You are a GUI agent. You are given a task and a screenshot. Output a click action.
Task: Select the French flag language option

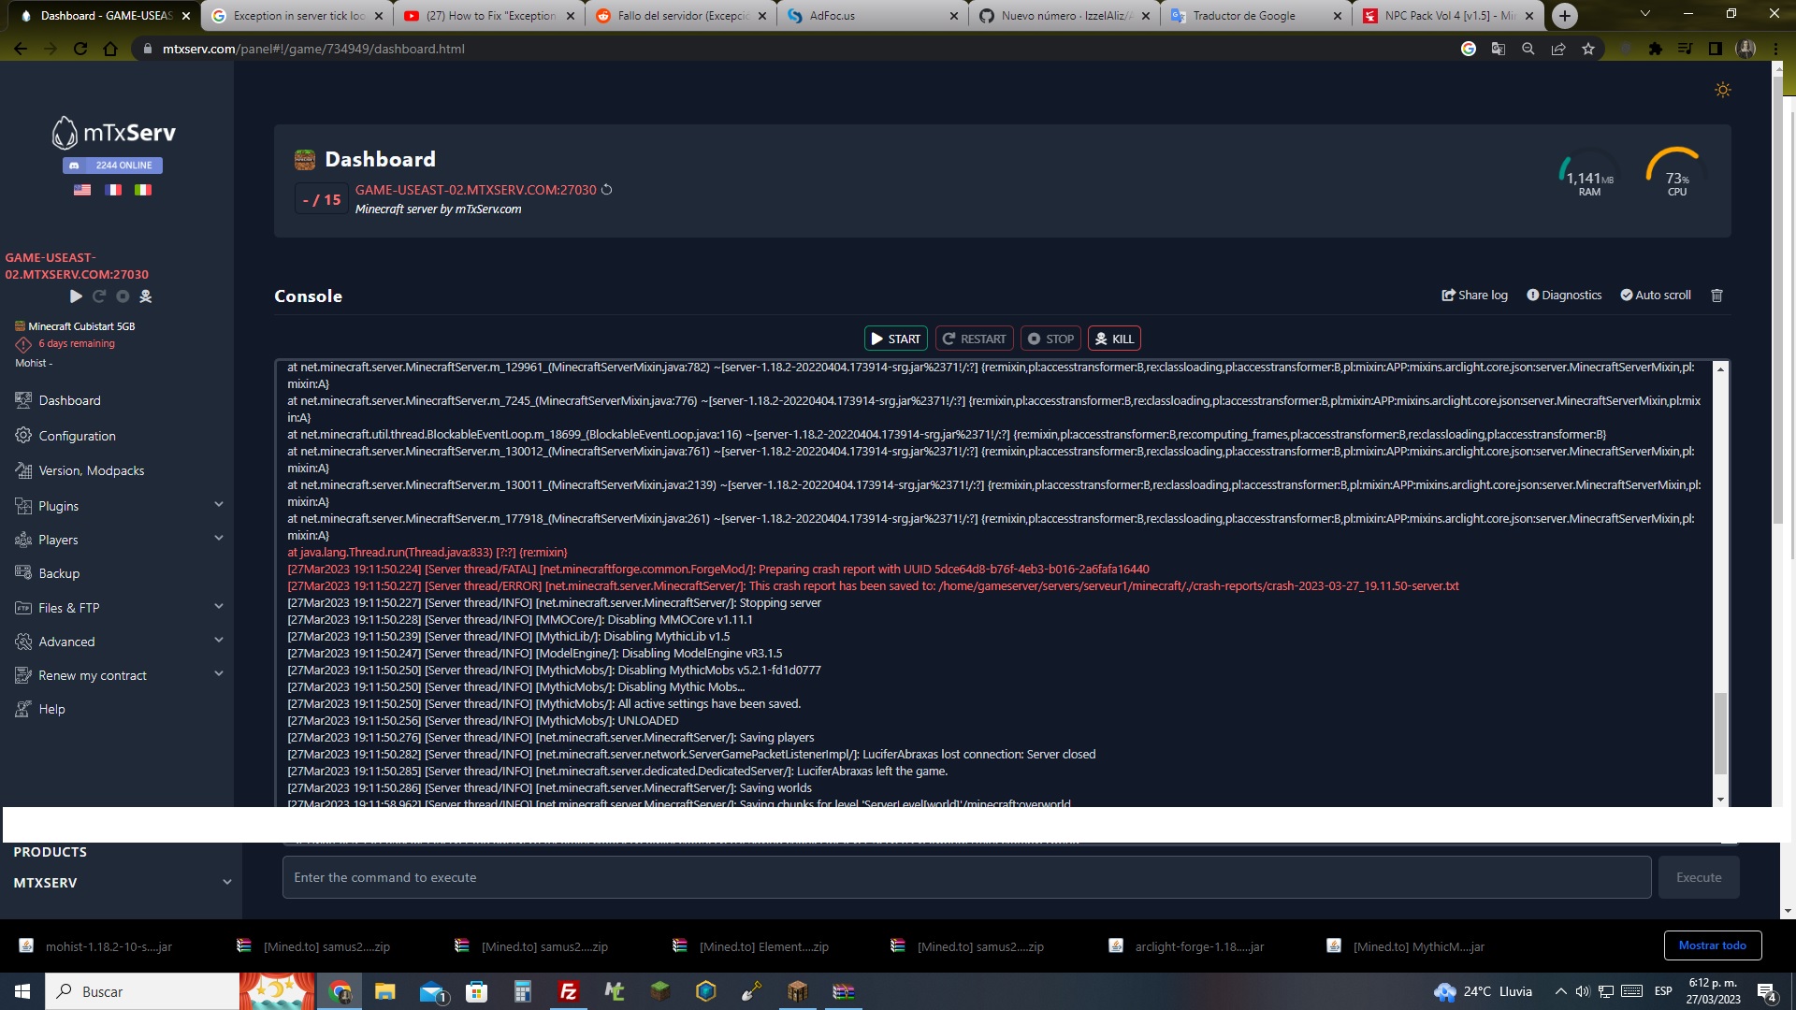click(112, 190)
